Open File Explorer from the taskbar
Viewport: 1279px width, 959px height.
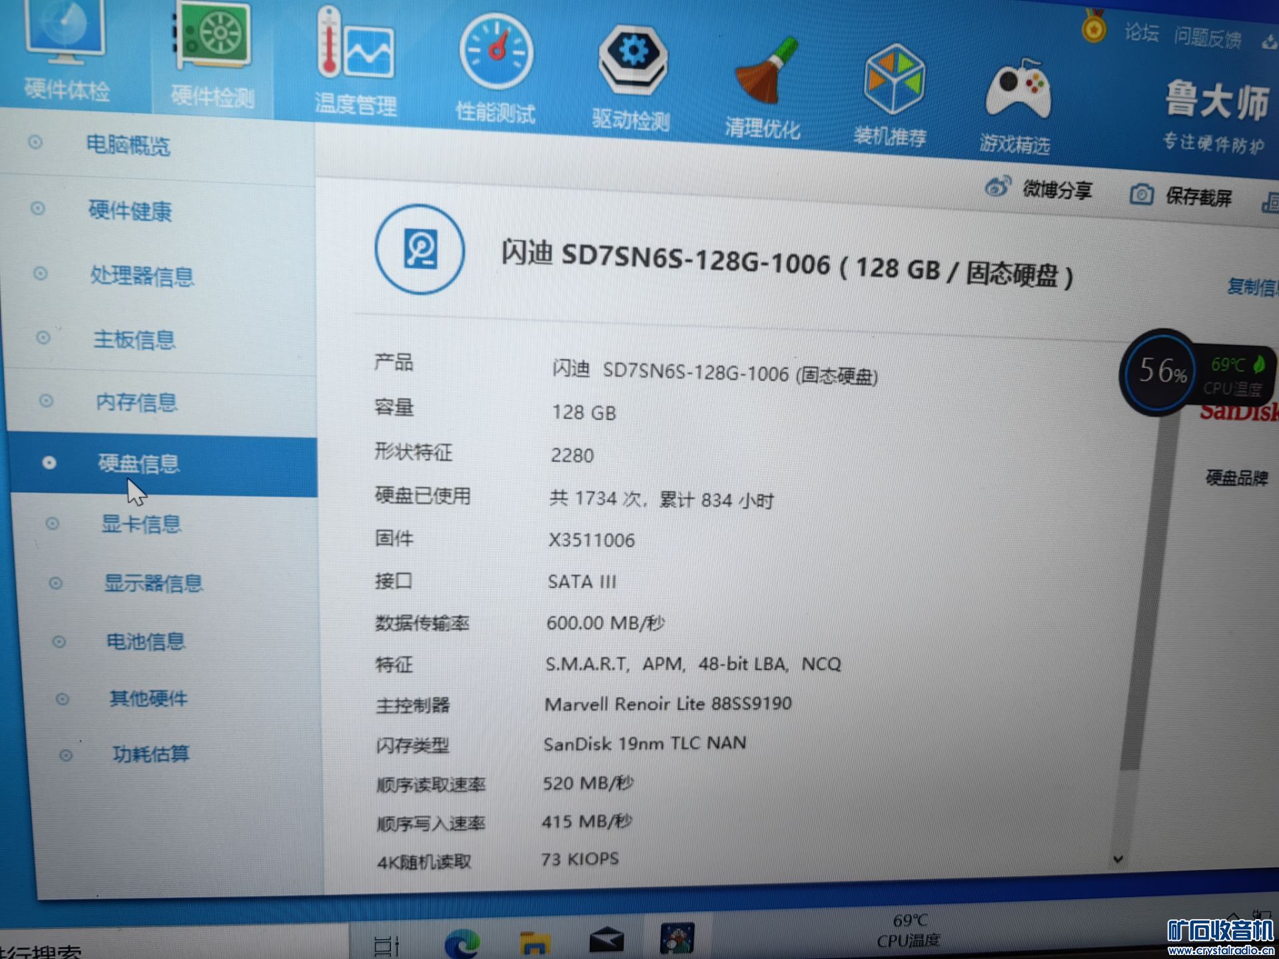(534, 942)
